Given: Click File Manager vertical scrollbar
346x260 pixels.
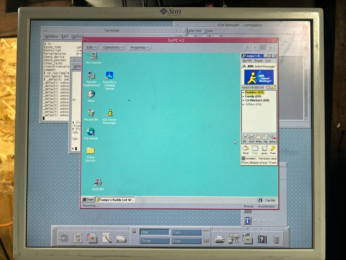Looking at the screenshot, I should click(x=306, y=88).
